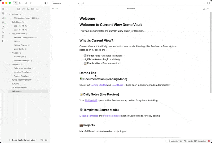Viewport: 212px width, 143px height.
Task: Open the Settings gear icon
Action: [46, 140]
